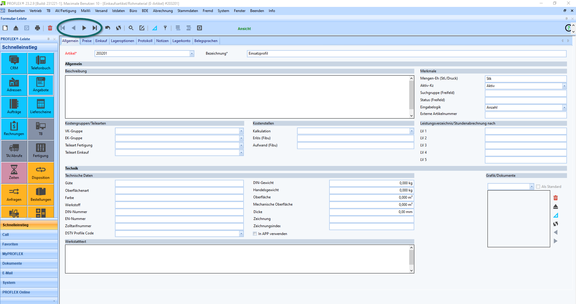
Task: Open the Lieferscheine tile
Action: (x=40, y=107)
